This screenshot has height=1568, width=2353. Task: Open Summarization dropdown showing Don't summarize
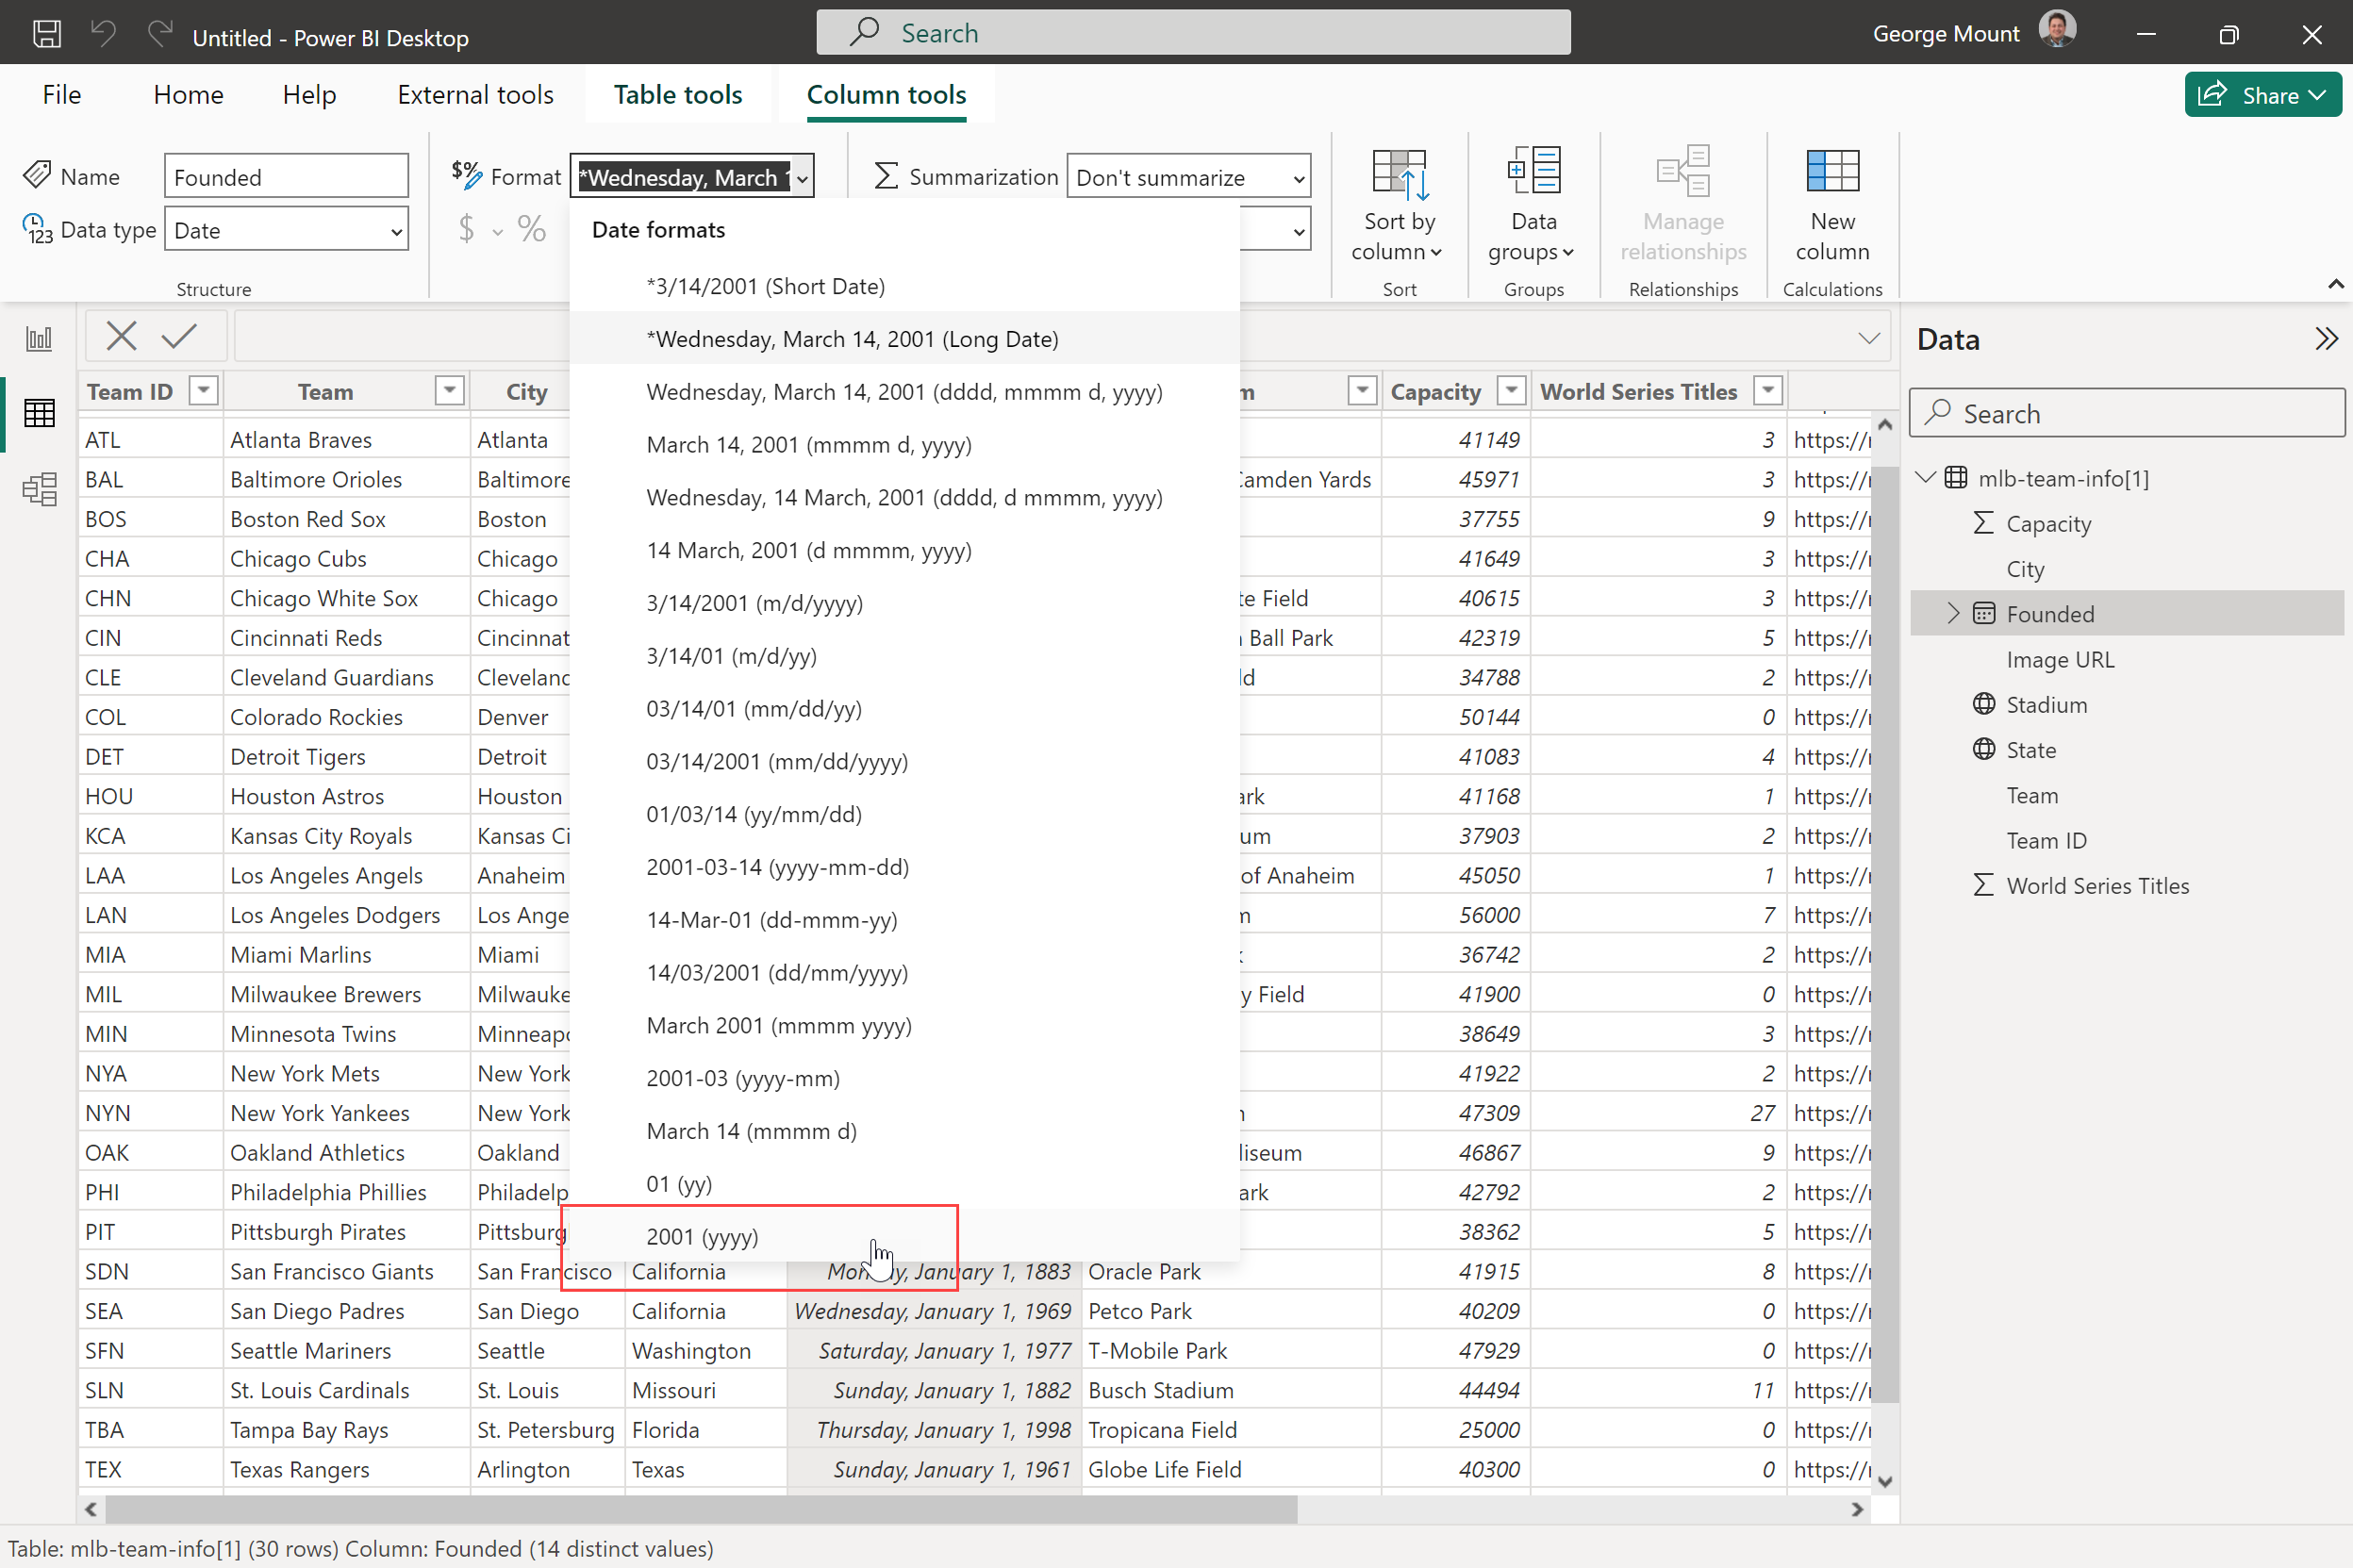(x=1188, y=177)
